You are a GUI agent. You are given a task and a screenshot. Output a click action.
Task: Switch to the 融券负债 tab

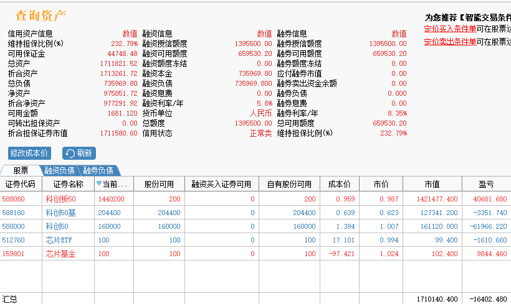[98, 170]
